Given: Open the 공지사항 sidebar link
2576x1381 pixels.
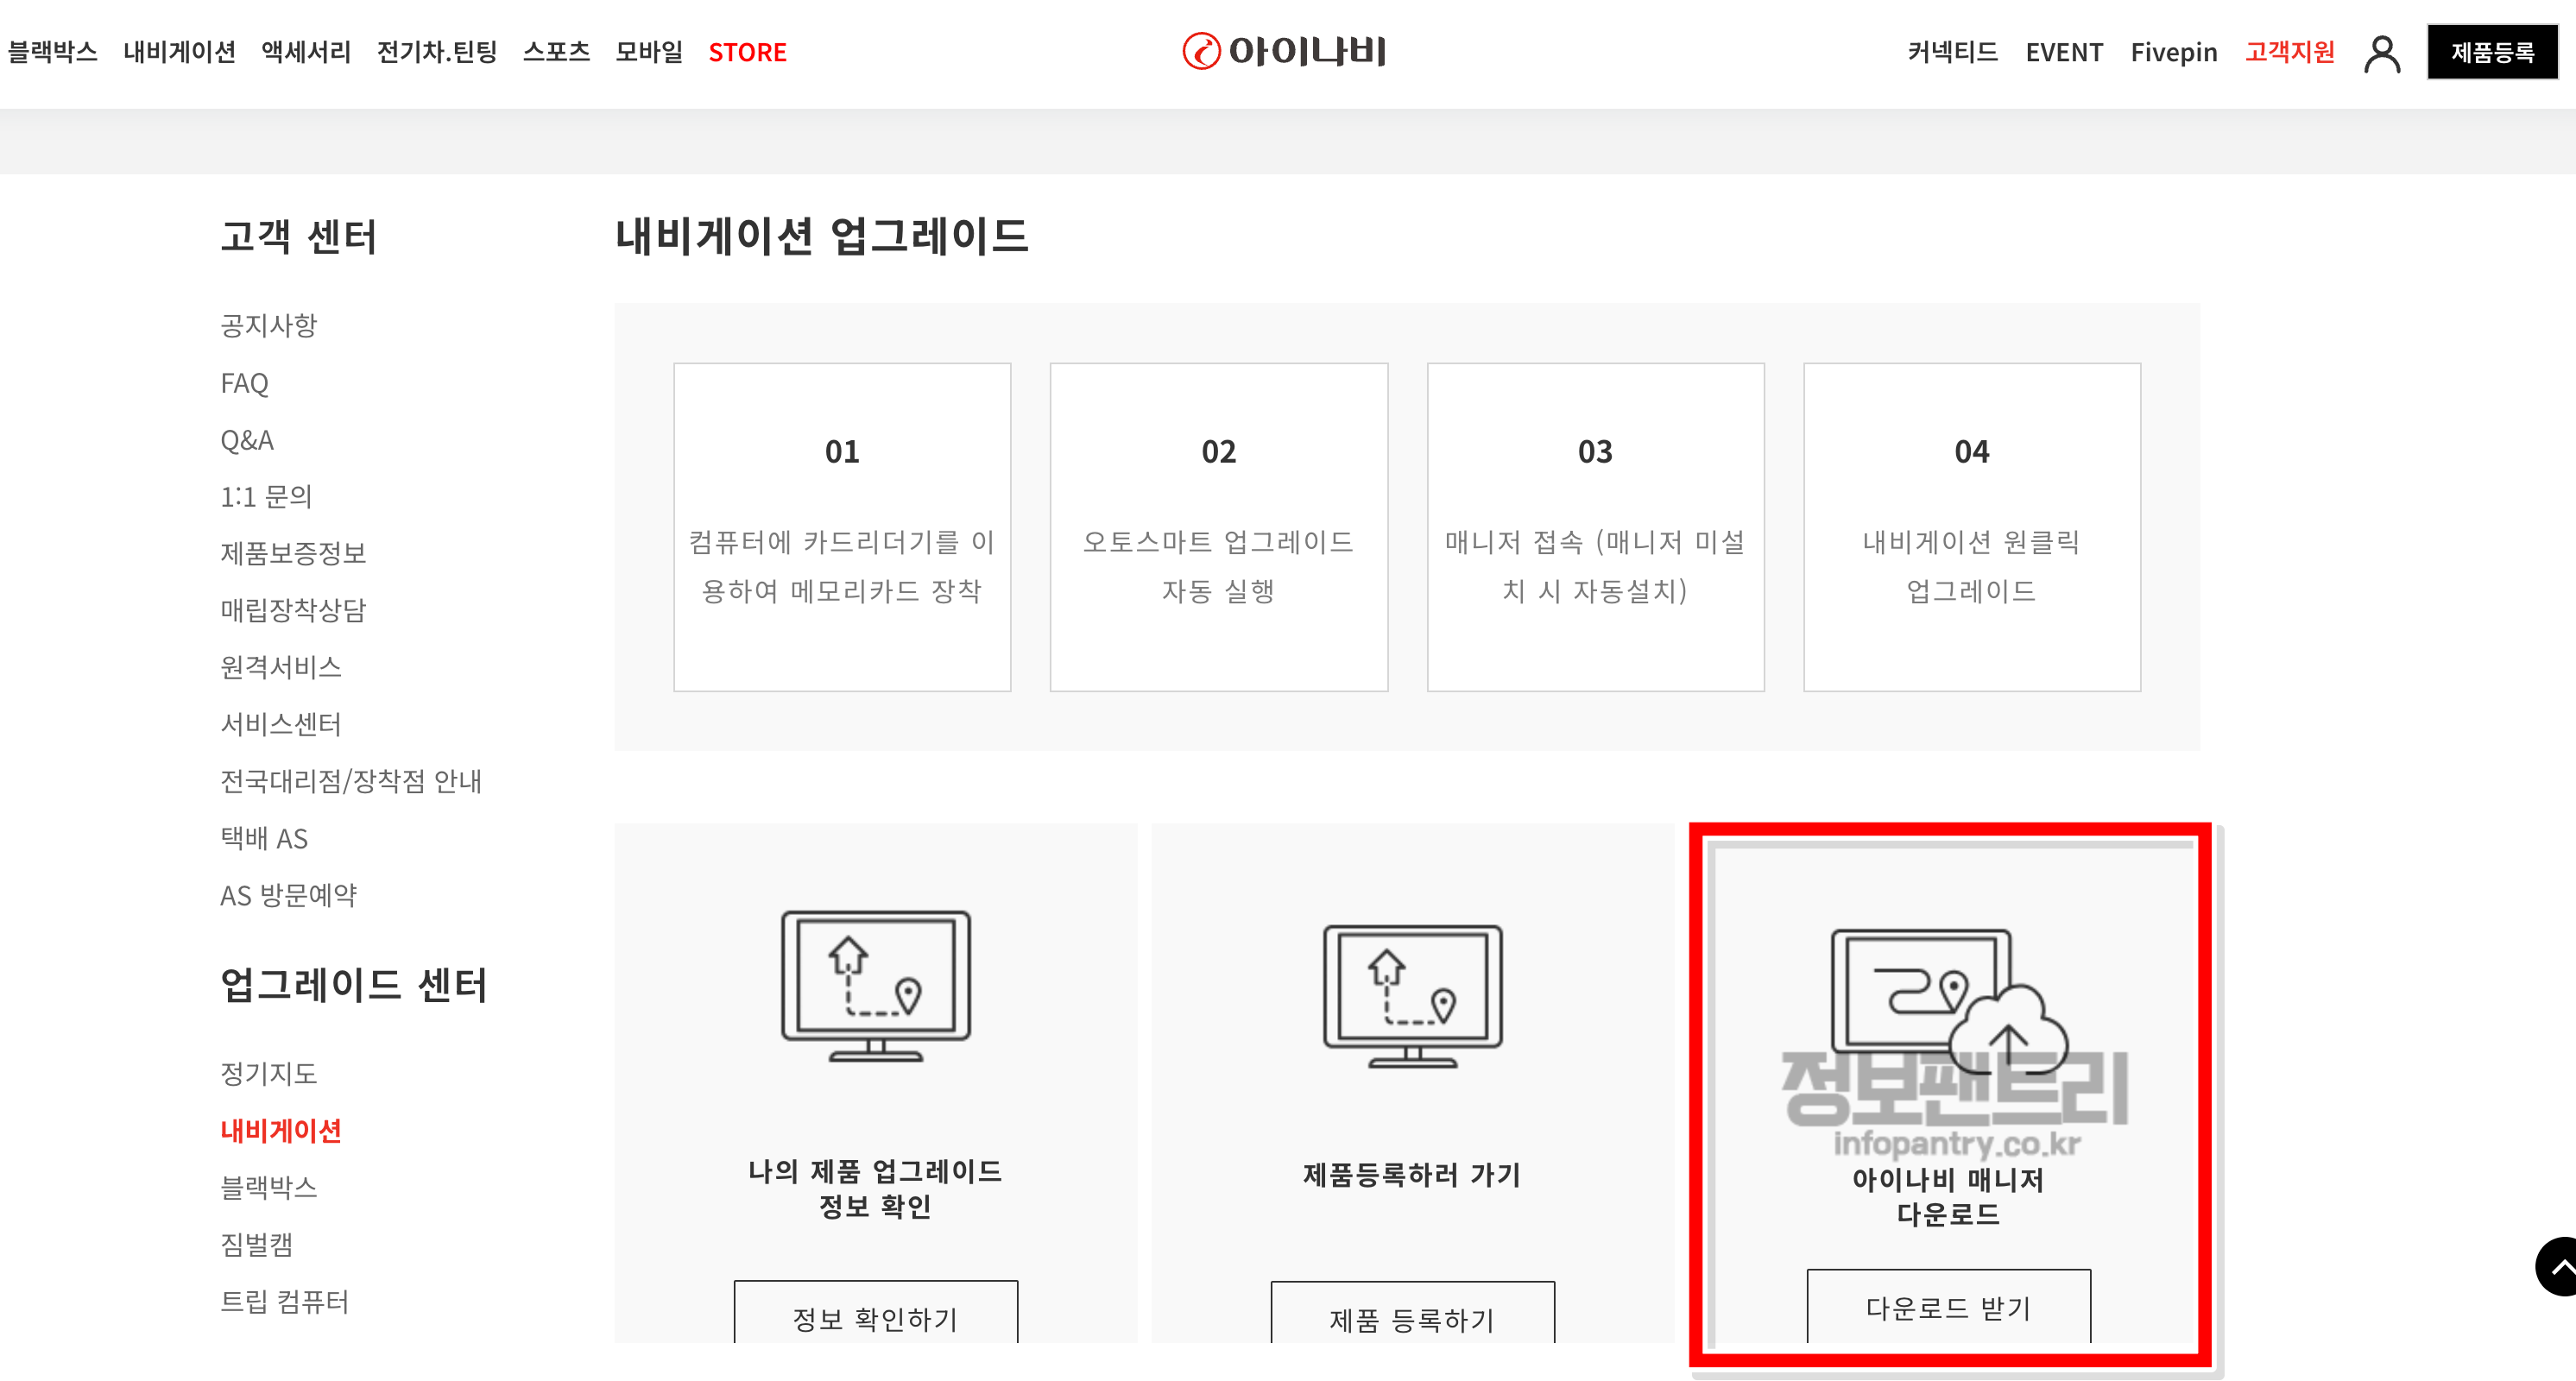Looking at the screenshot, I should [268, 325].
